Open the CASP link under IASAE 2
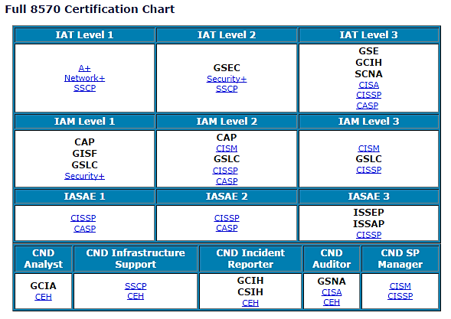 227,228
